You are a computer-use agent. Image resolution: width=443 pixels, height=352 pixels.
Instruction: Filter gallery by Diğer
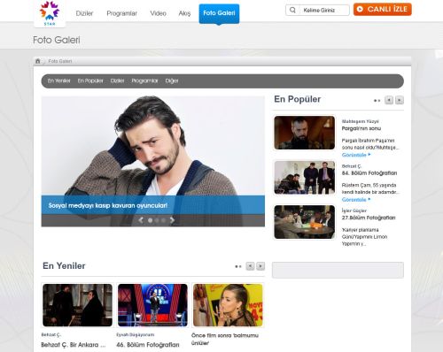pyautogui.click(x=172, y=80)
